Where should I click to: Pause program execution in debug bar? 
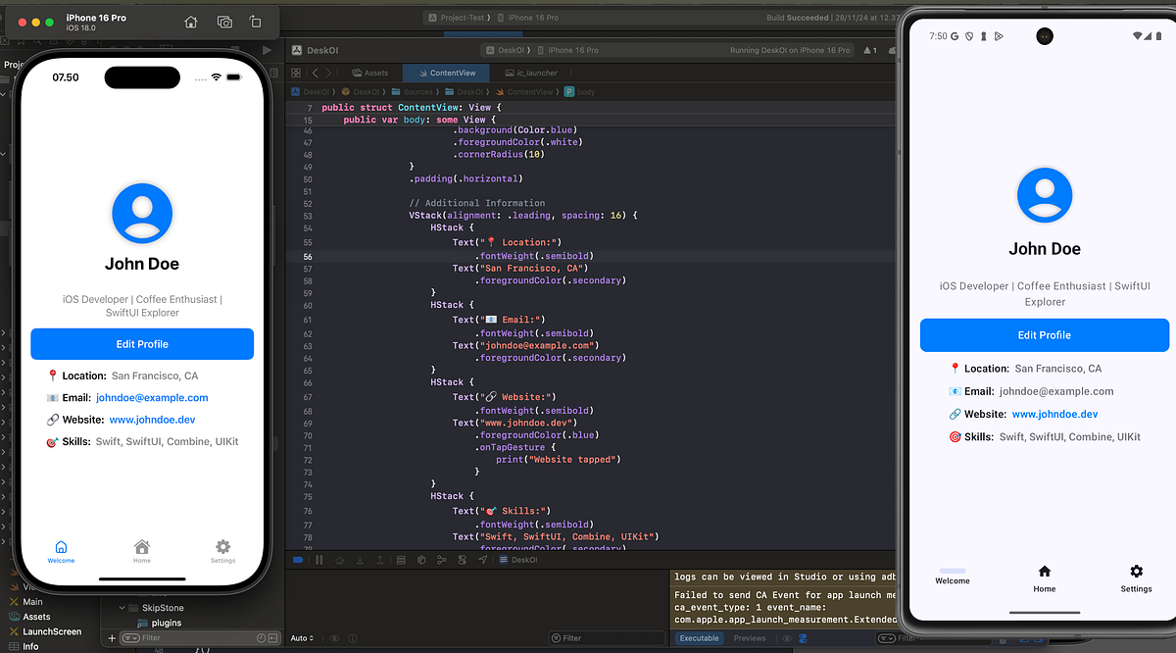[x=318, y=560]
